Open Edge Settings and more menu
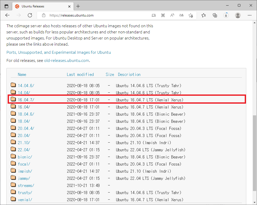The image size is (257, 205). [249, 15]
